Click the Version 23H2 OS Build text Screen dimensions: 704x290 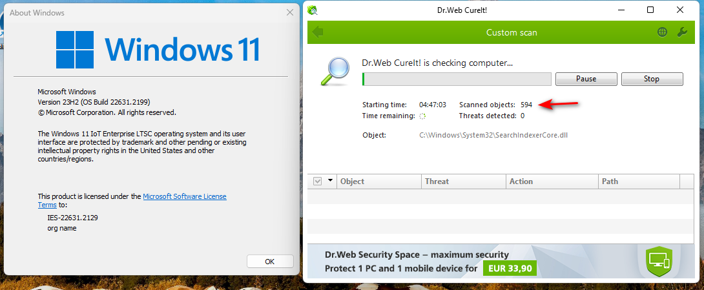tap(94, 102)
